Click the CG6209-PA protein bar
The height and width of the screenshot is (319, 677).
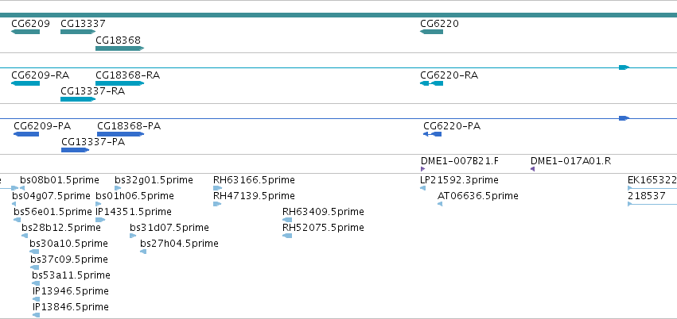pyautogui.click(x=26, y=134)
